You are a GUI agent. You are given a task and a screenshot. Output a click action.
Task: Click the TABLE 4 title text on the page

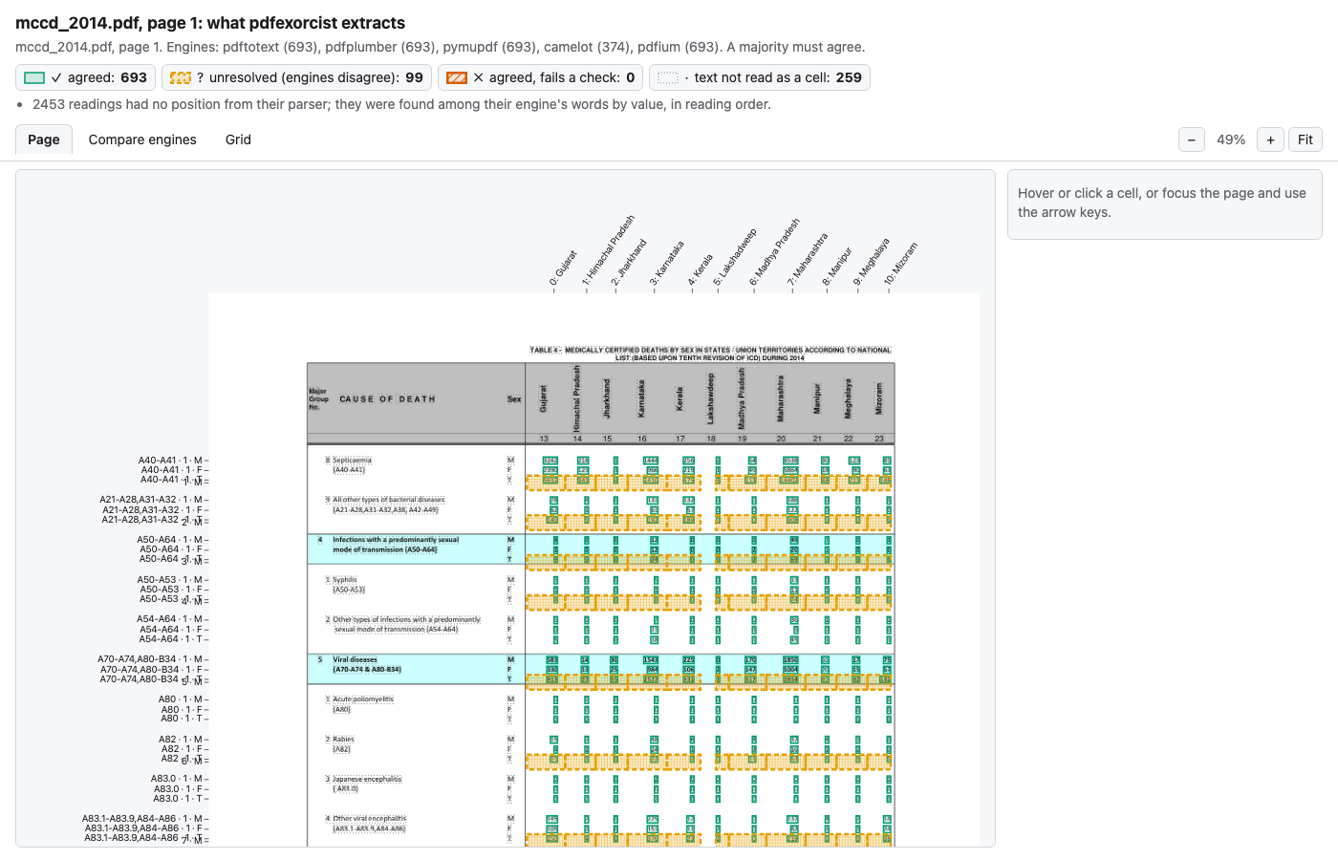[x=710, y=354]
